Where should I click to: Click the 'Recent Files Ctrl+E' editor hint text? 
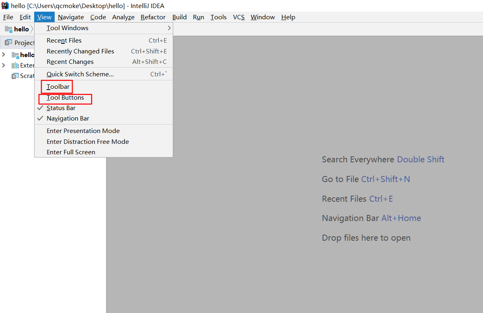pyautogui.click(x=357, y=199)
